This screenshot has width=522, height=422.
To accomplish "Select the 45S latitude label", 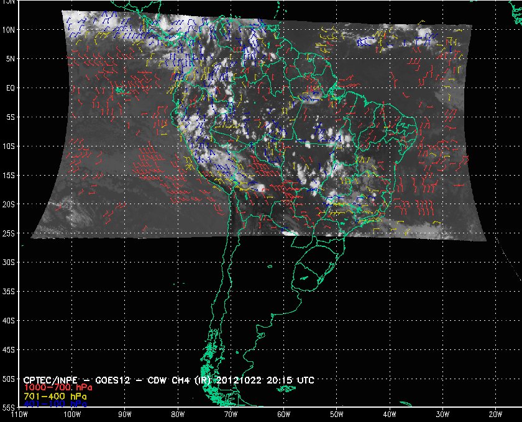I will pos(9,350).
